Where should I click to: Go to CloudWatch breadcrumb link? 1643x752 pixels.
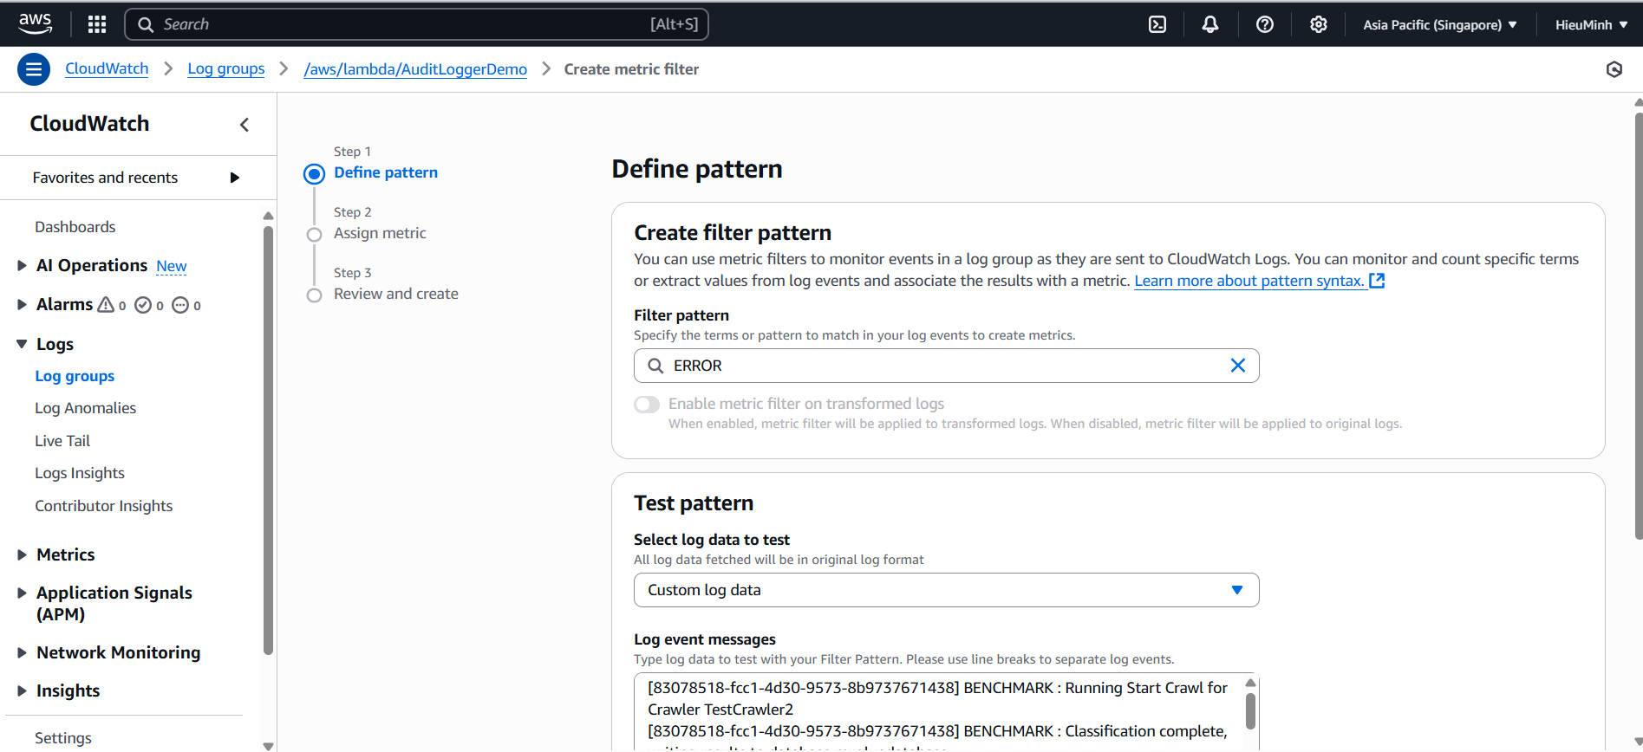click(x=107, y=68)
